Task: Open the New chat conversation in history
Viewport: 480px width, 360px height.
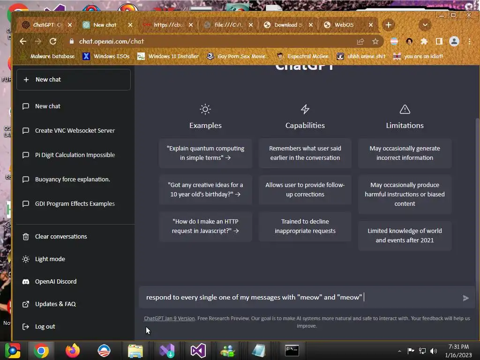Action: (x=74, y=106)
